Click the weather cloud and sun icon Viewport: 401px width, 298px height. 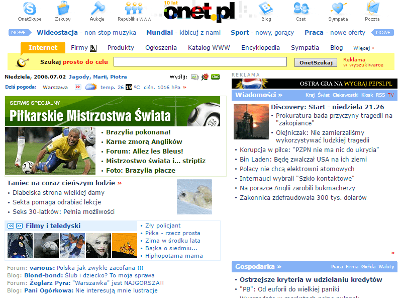pos(91,87)
